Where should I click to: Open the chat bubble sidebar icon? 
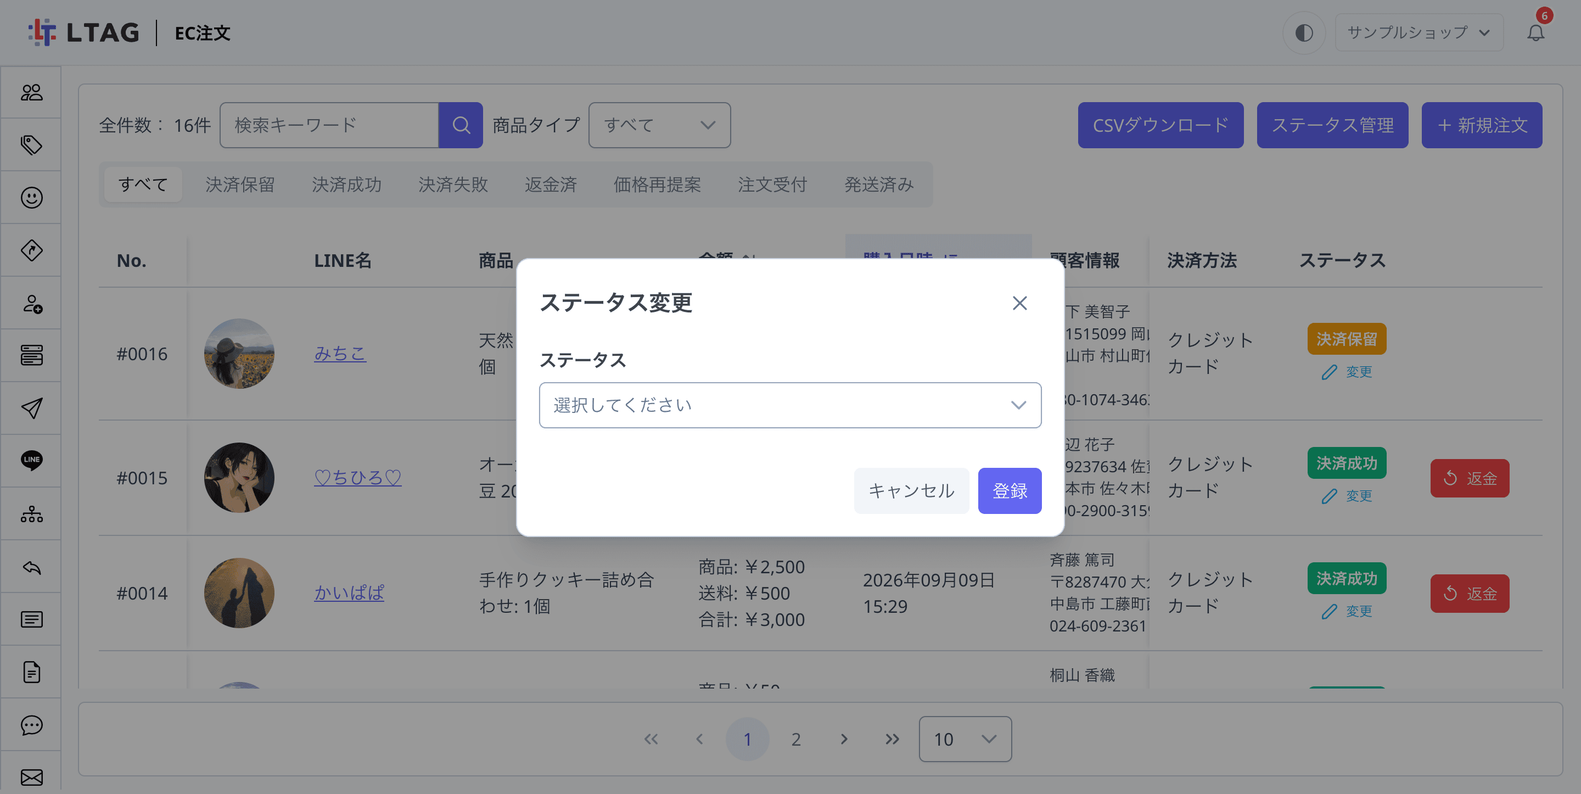(x=31, y=725)
